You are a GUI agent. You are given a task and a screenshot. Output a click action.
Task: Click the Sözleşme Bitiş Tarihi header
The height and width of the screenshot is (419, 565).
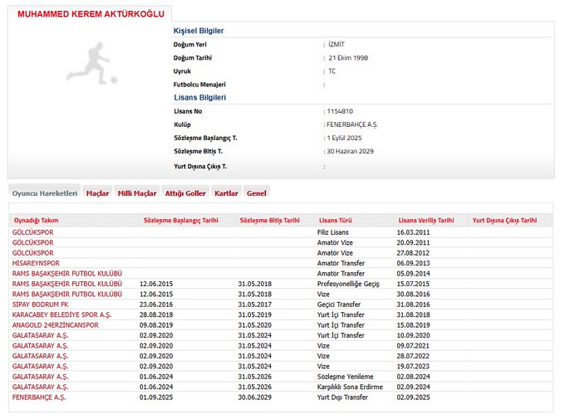[269, 221]
